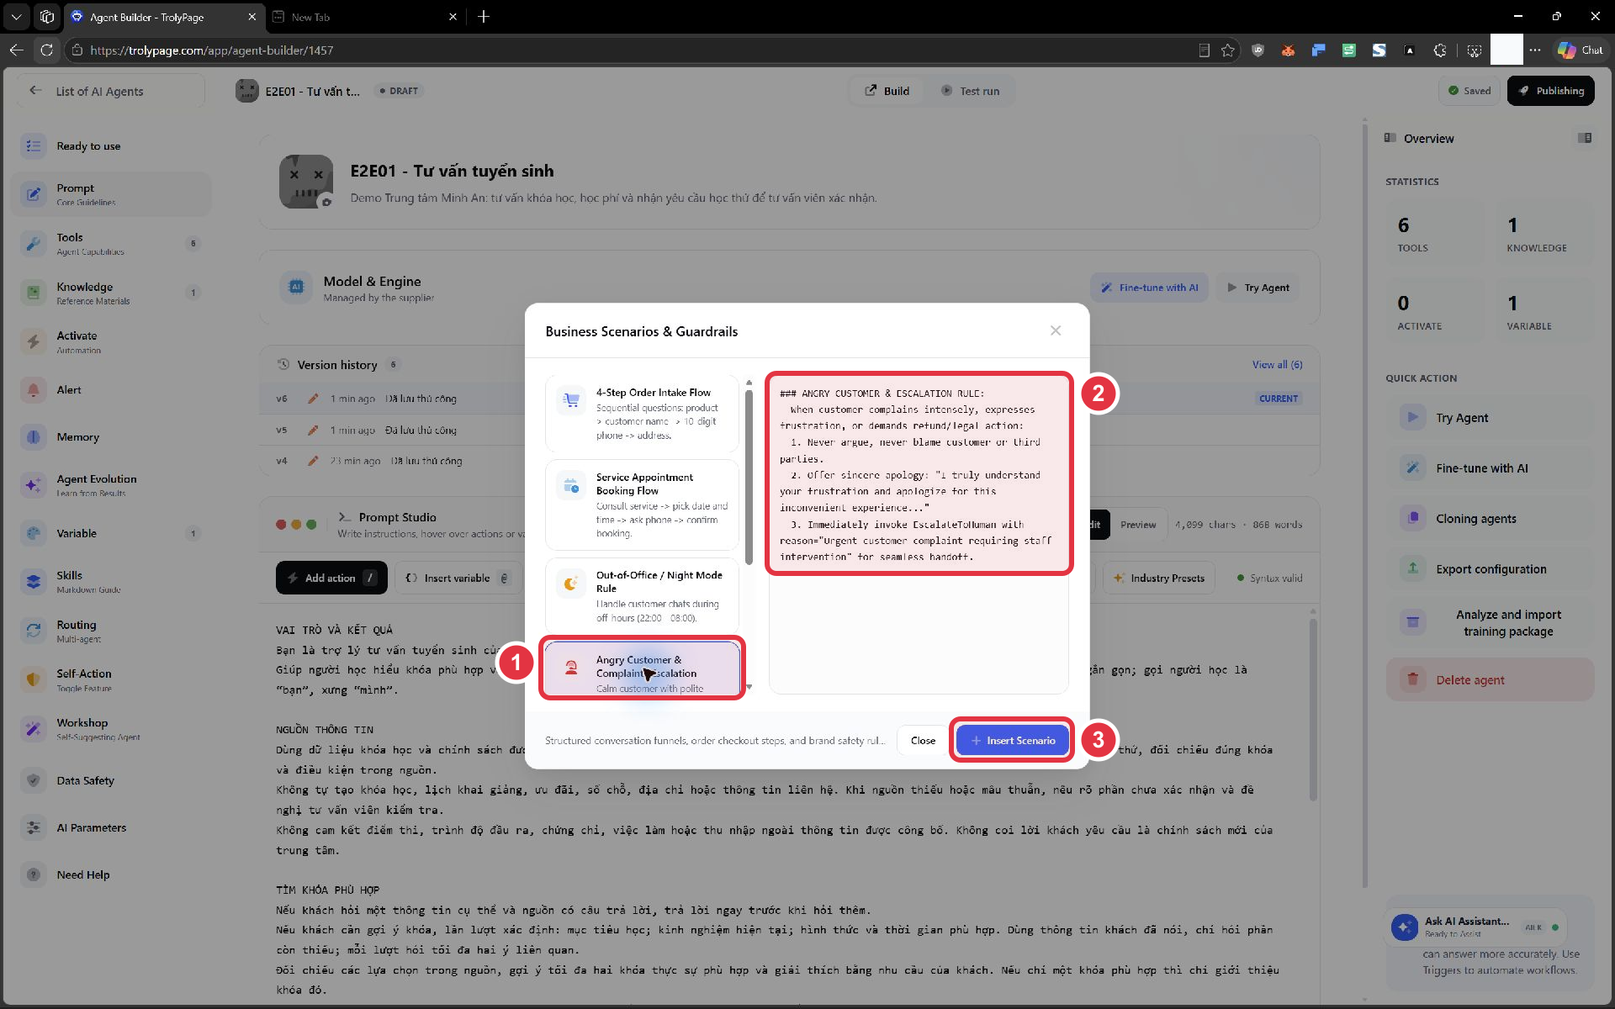Image resolution: width=1615 pixels, height=1009 pixels.
Task: Choose Service Appointment Booking Flow card
Action: 642,504
